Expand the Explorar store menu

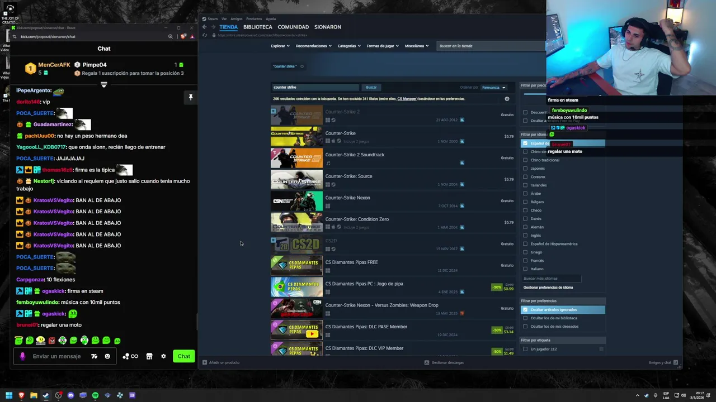[x=280, y=46]
